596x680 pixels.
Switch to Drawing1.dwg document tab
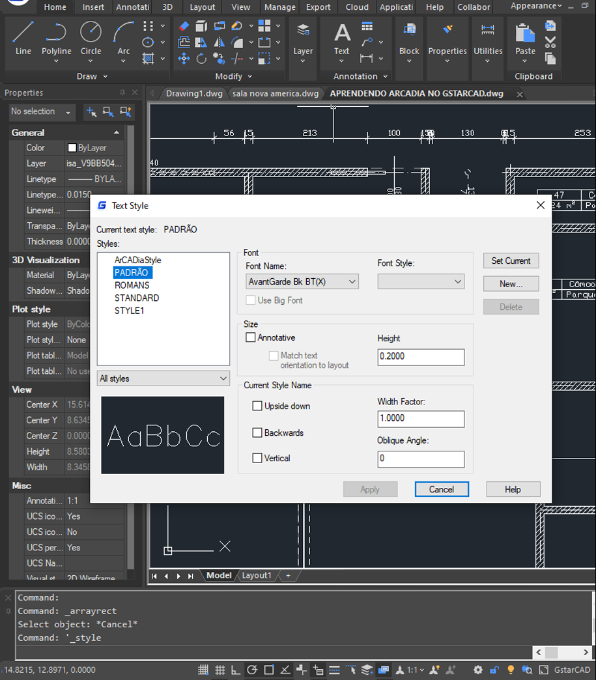[194, 94]
